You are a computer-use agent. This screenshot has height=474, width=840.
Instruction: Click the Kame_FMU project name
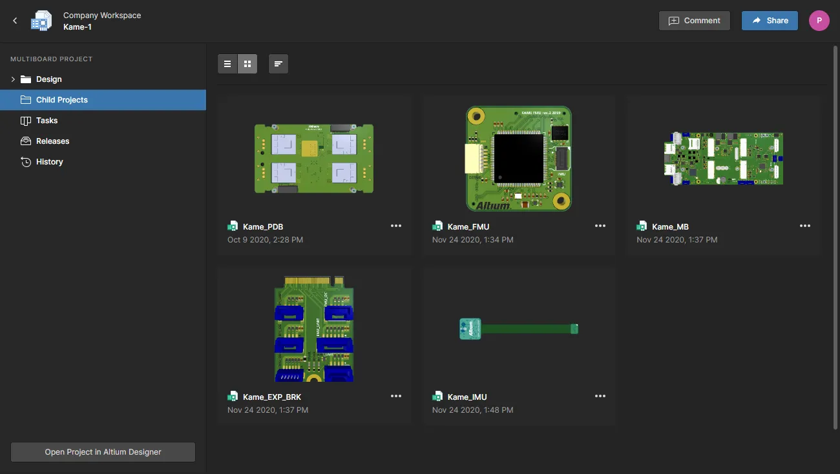coord(468,227)
